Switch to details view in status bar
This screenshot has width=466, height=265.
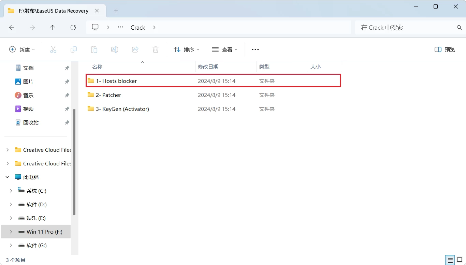pyautogui.click(x=450, y=260)
